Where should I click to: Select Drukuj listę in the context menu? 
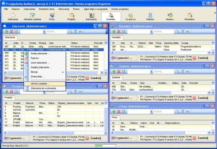(45, 77)
